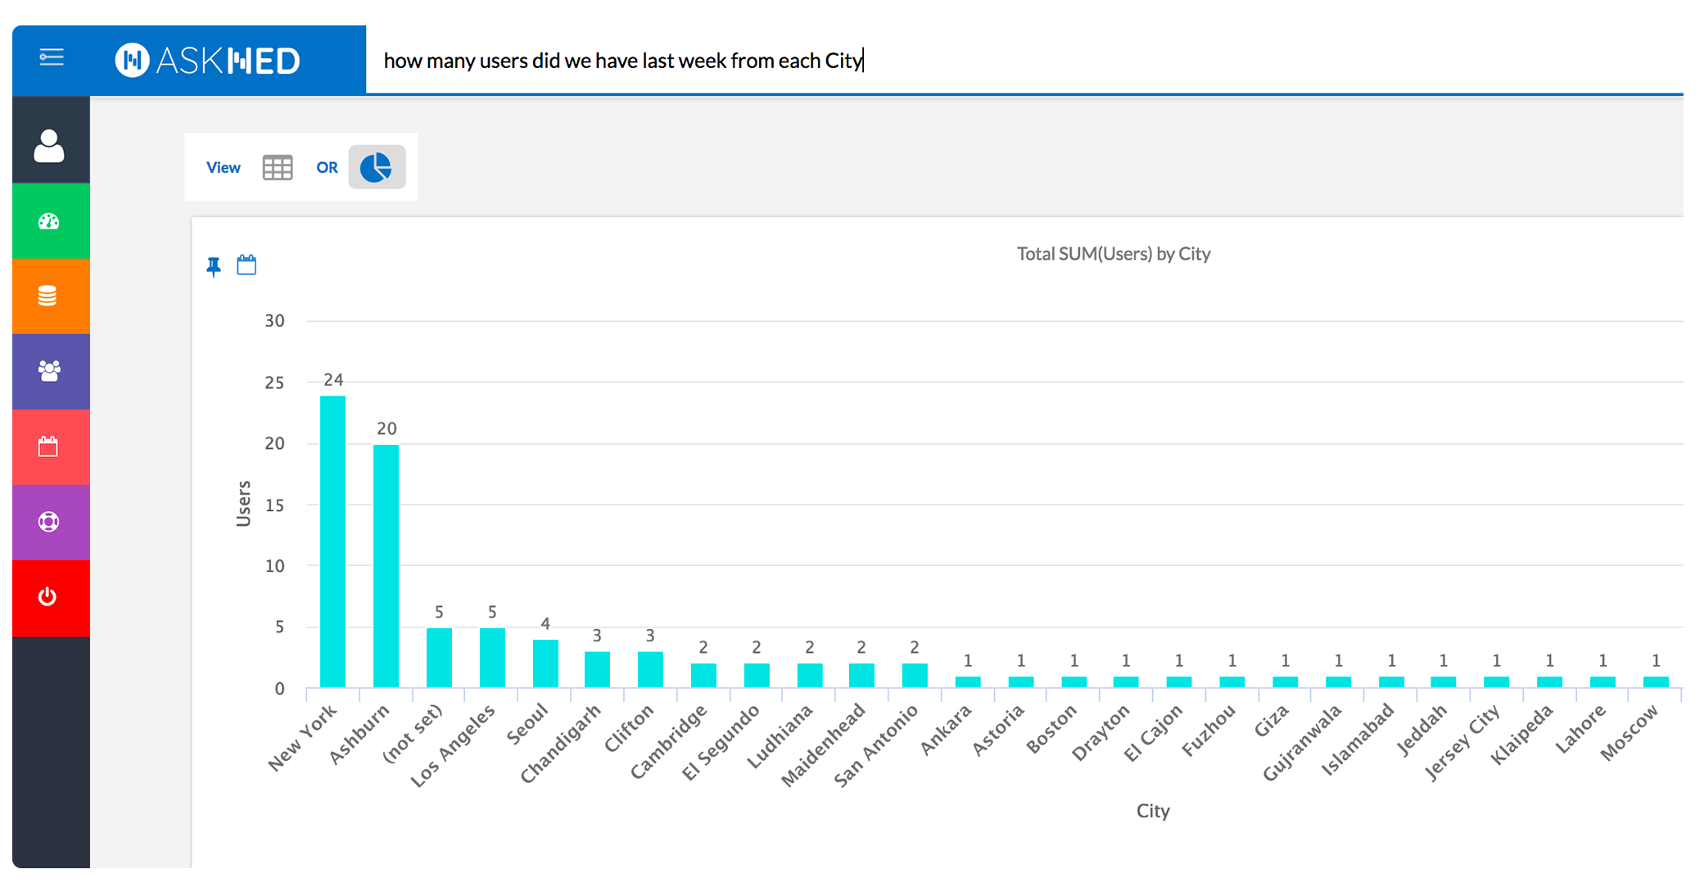Click the AskNed logo
This screenshot has height=892, width=1704.
point(208,60)
